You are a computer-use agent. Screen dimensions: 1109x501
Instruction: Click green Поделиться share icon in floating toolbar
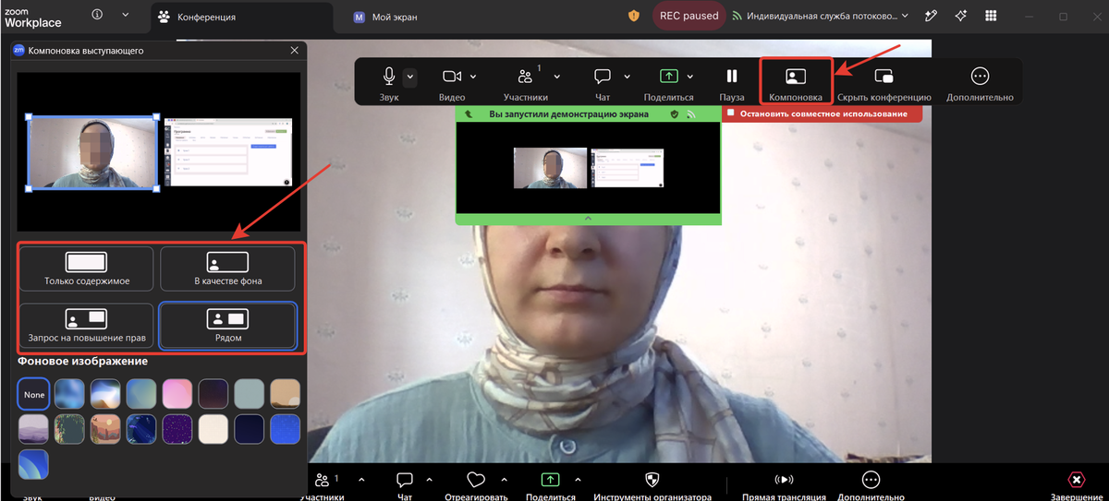point(669,77)
